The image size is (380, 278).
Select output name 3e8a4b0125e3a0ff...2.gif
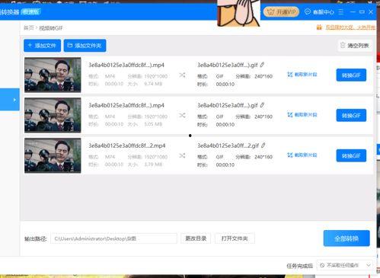pyautogui.click(x=228, y=145)
